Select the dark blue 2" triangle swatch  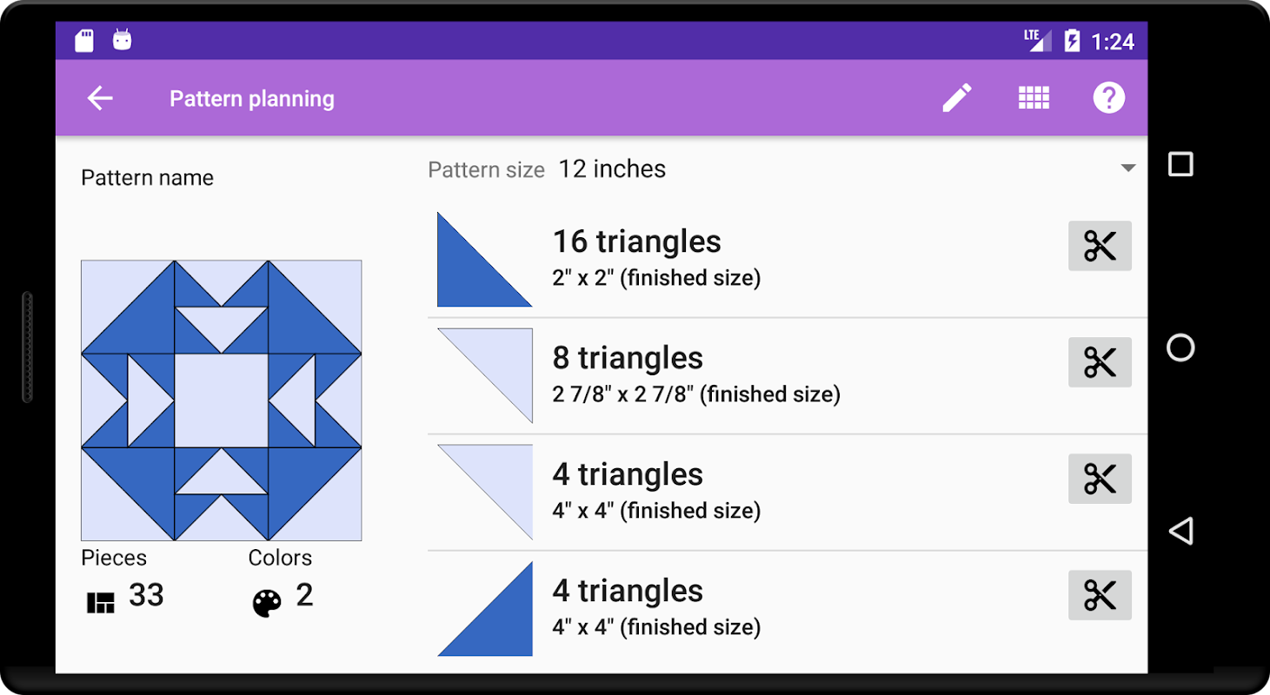click(x=484, y=260)
